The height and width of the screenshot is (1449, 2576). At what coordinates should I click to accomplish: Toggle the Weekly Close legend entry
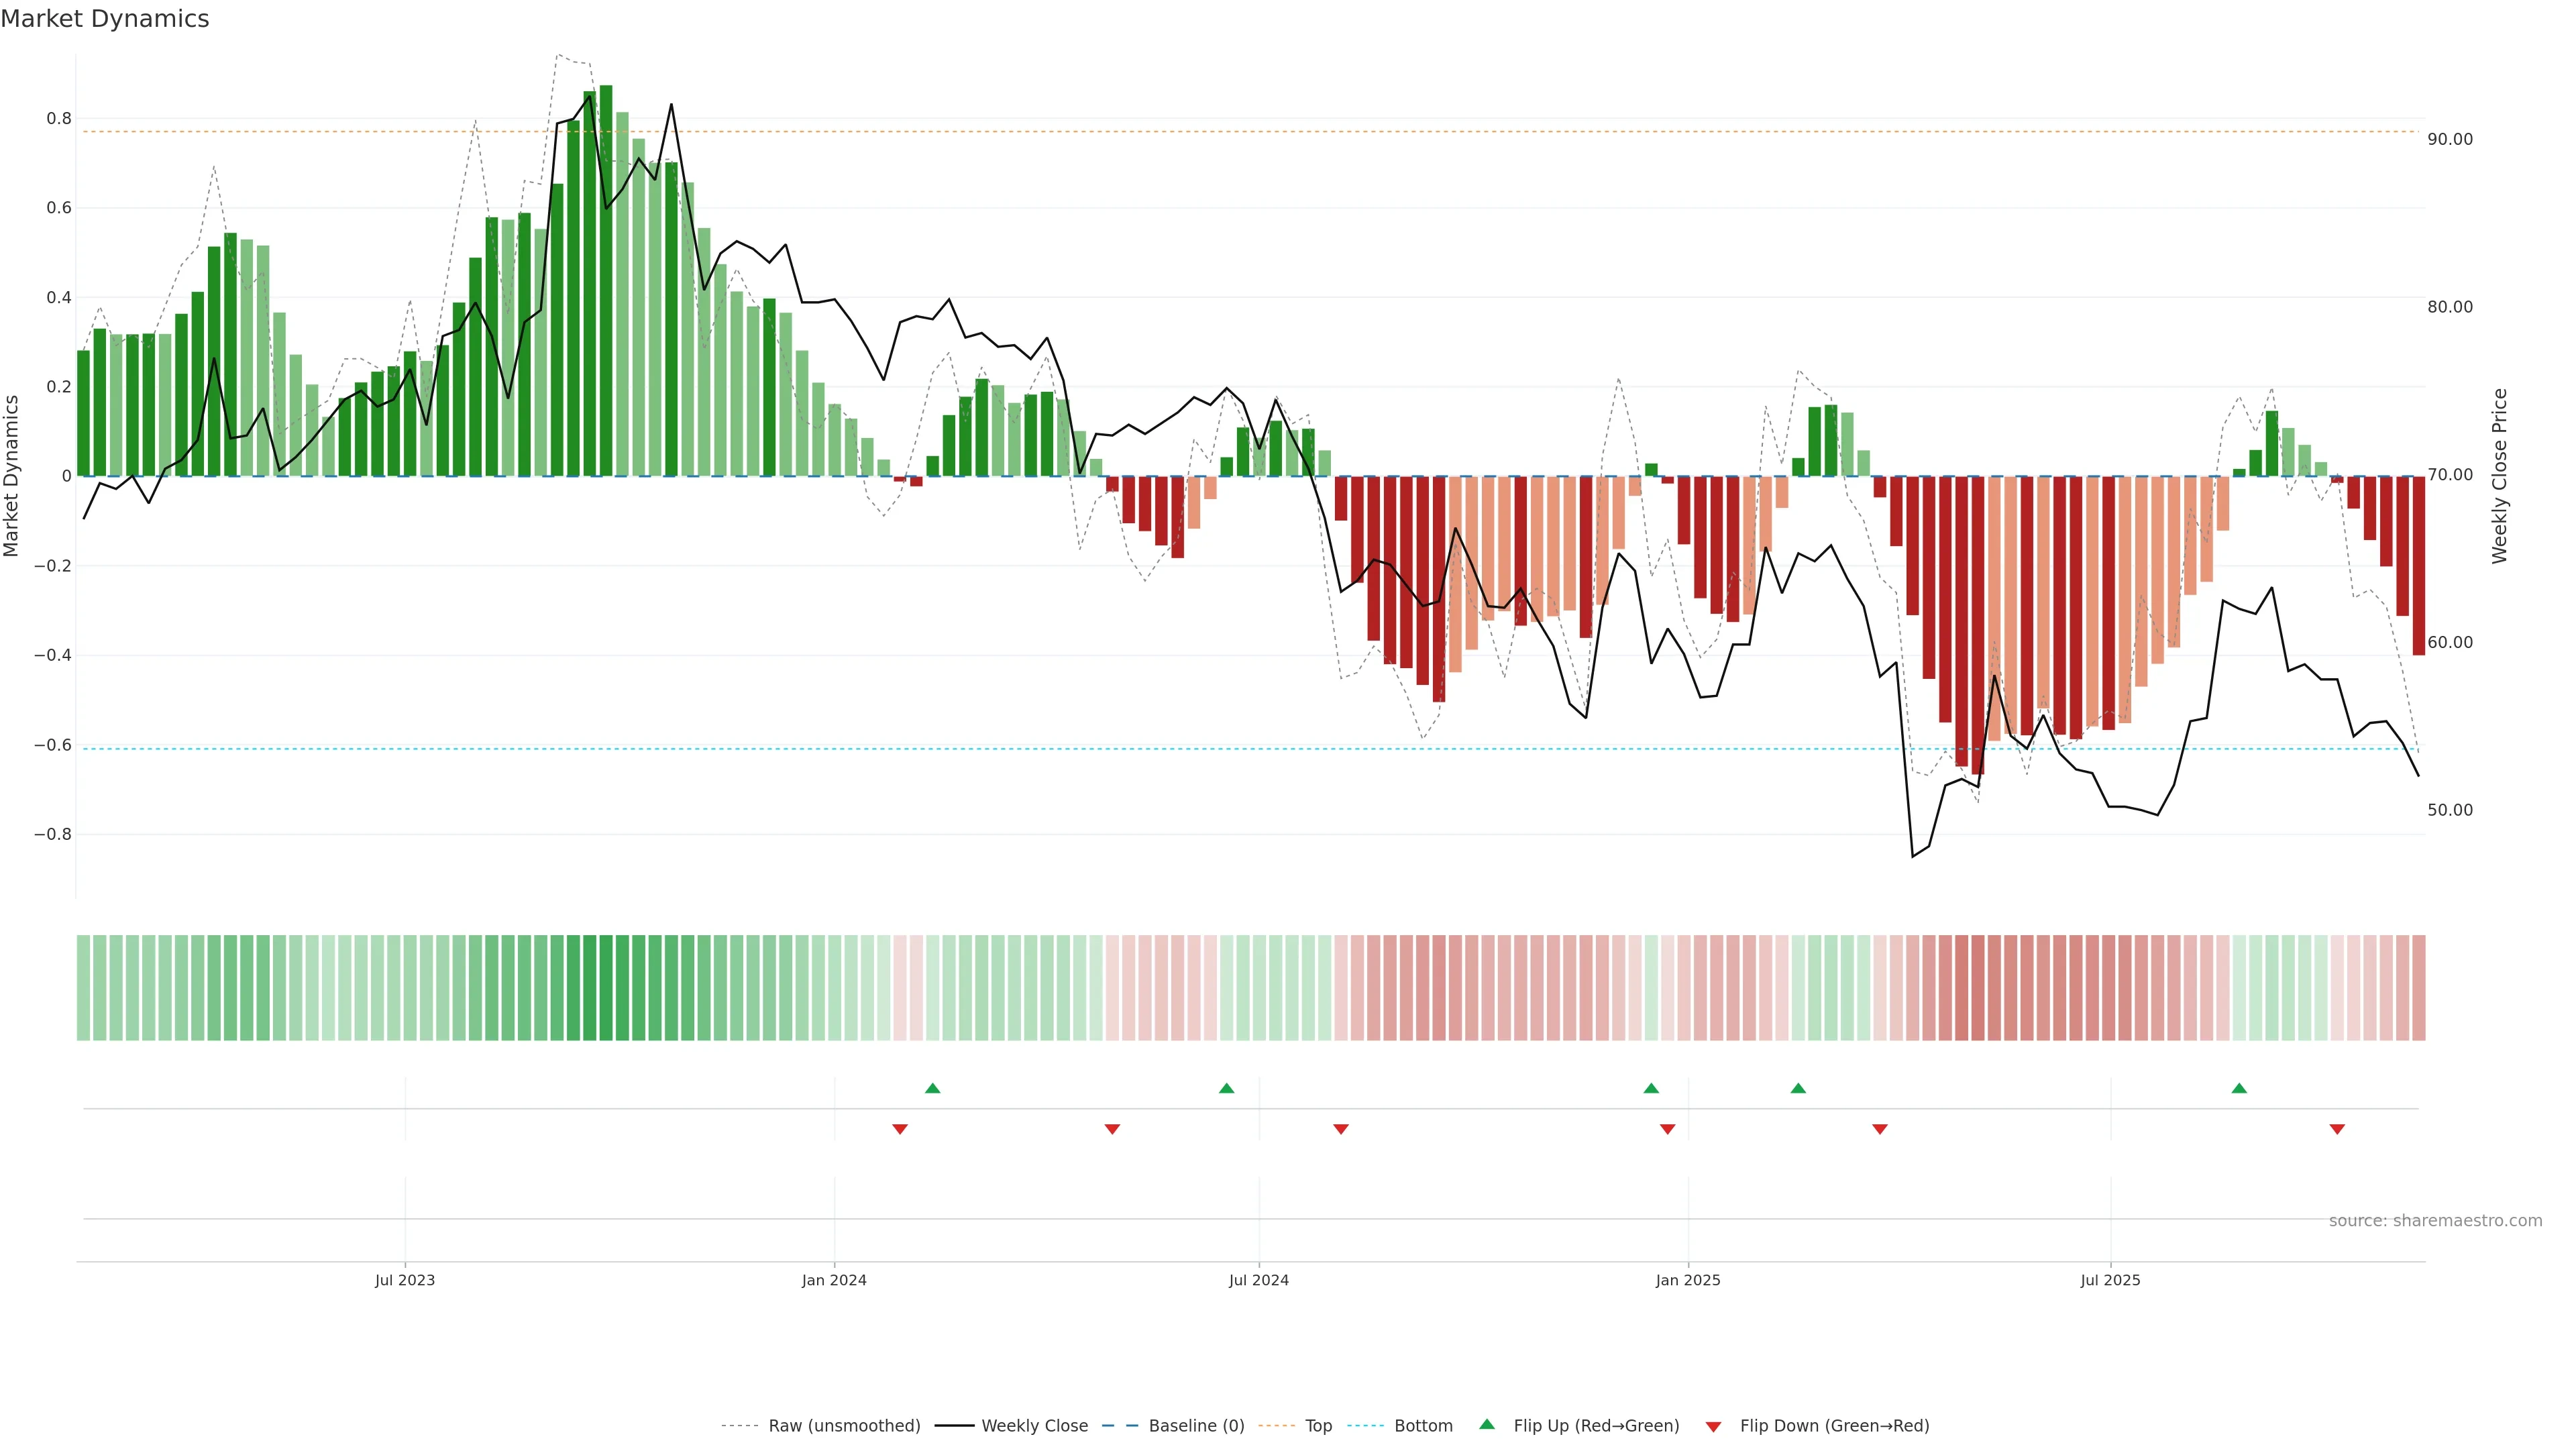[1034, 1425]
